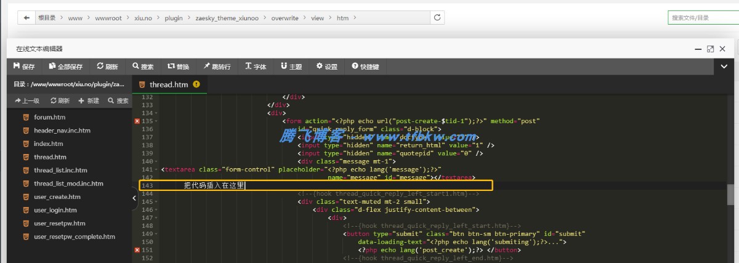Screen dimensions: 739x263
Task: Open the xiu.no breadcrumb folder
Action: click(143, 18)
